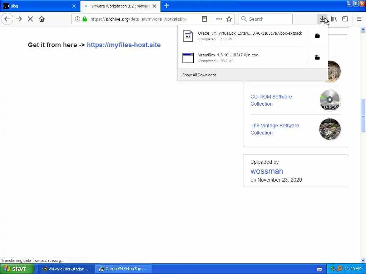This screenshot has height=274, width=366.
Task: Switch to Oracle VM VirtualBox taskbar button
Action: (123, 269)
